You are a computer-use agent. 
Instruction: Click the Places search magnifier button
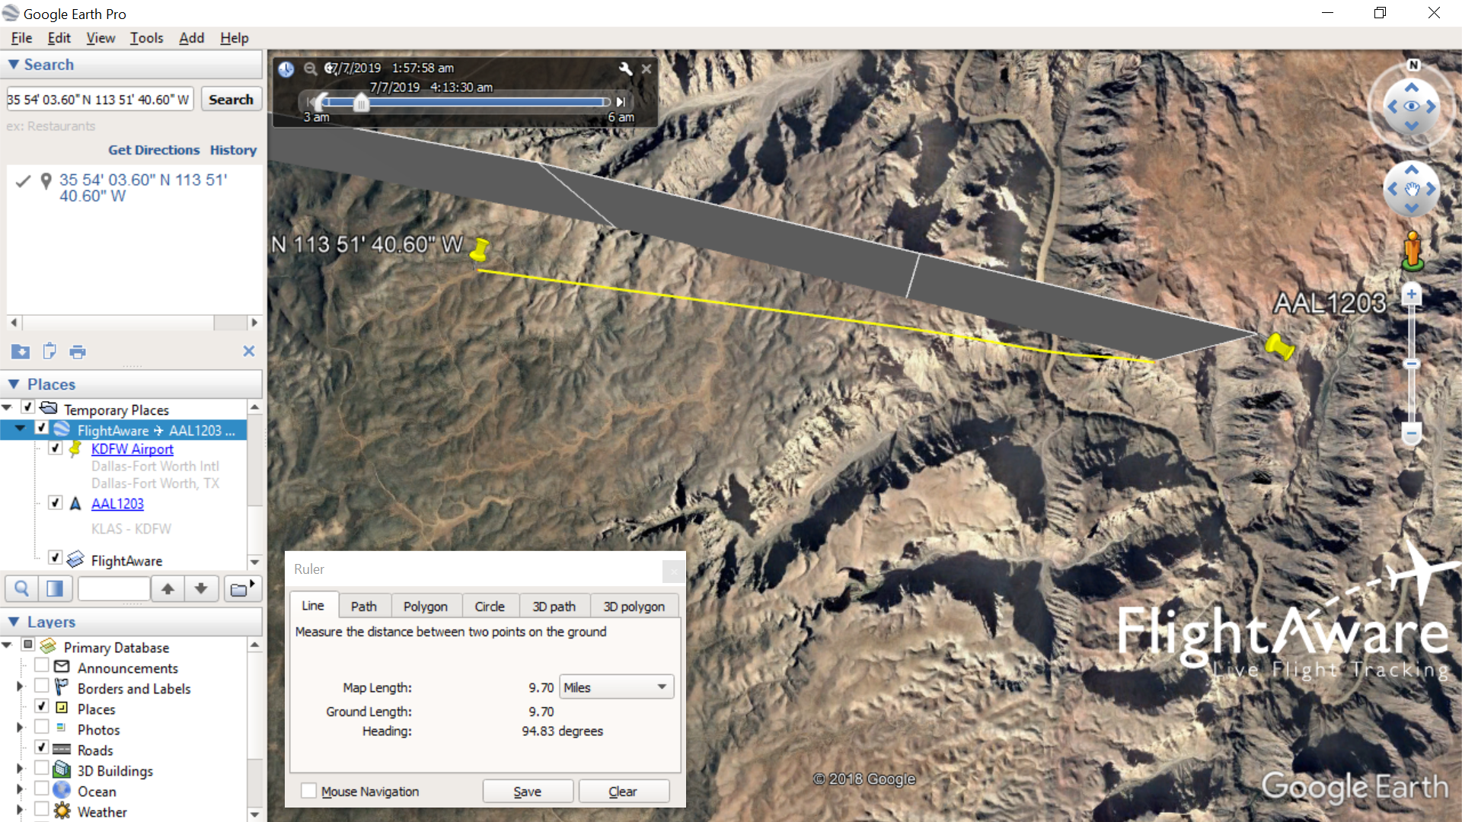(22, 588)
